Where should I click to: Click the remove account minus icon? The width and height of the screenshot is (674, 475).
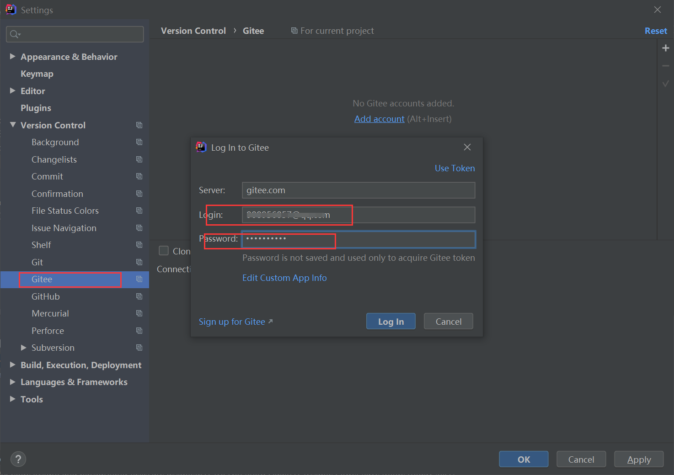(666, 66)
